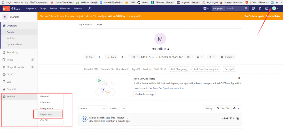Click the Commits (9) link
The image size is (283, 129).
107,69
